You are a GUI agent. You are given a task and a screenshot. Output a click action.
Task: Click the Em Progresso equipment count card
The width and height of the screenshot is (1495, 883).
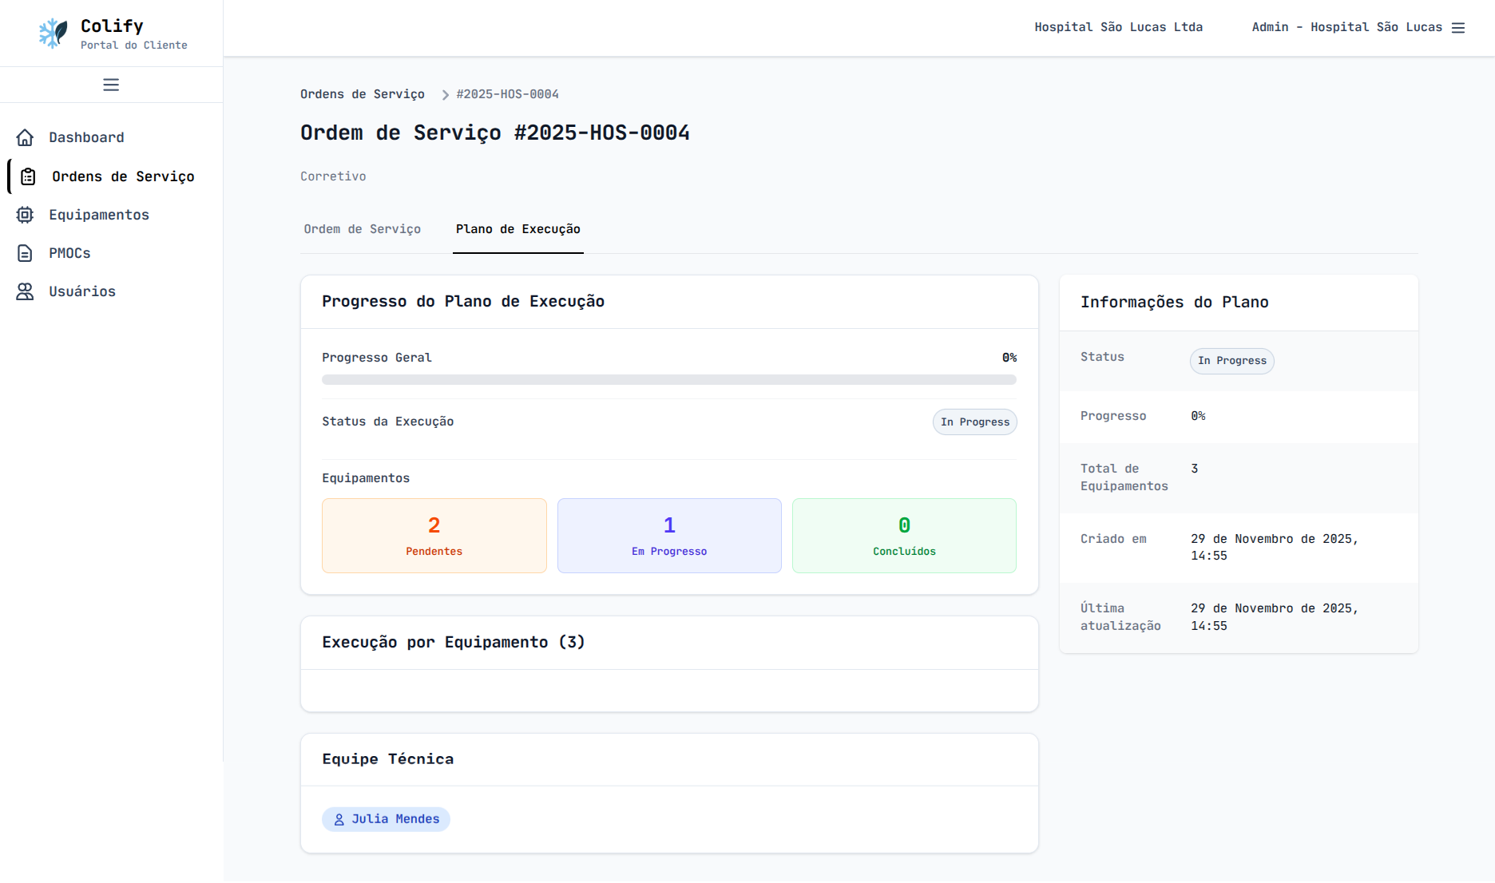pos(668,536)
